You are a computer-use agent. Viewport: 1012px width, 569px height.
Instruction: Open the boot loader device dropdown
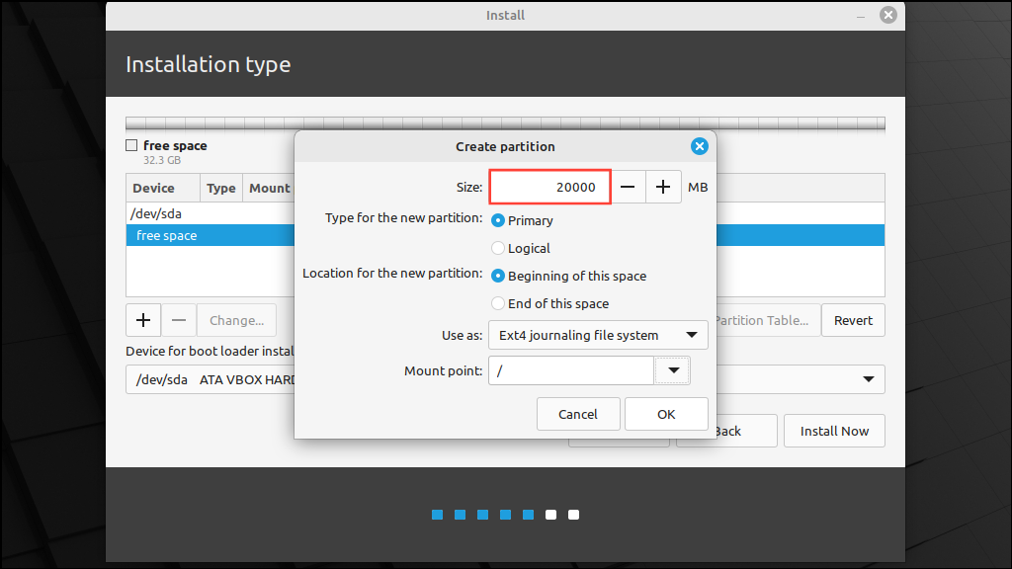(x=868, y=379)
